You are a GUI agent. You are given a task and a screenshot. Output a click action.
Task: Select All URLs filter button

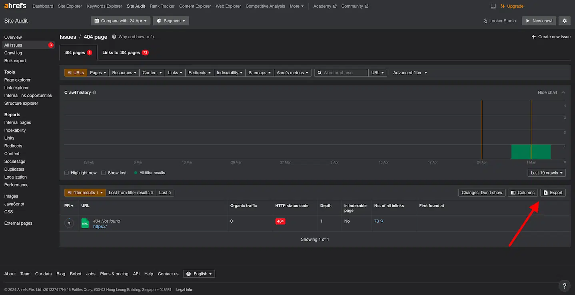click(76, 73)
